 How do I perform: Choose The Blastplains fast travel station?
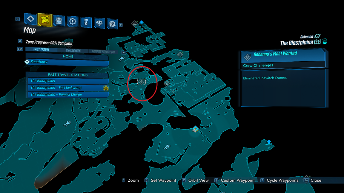68,81
